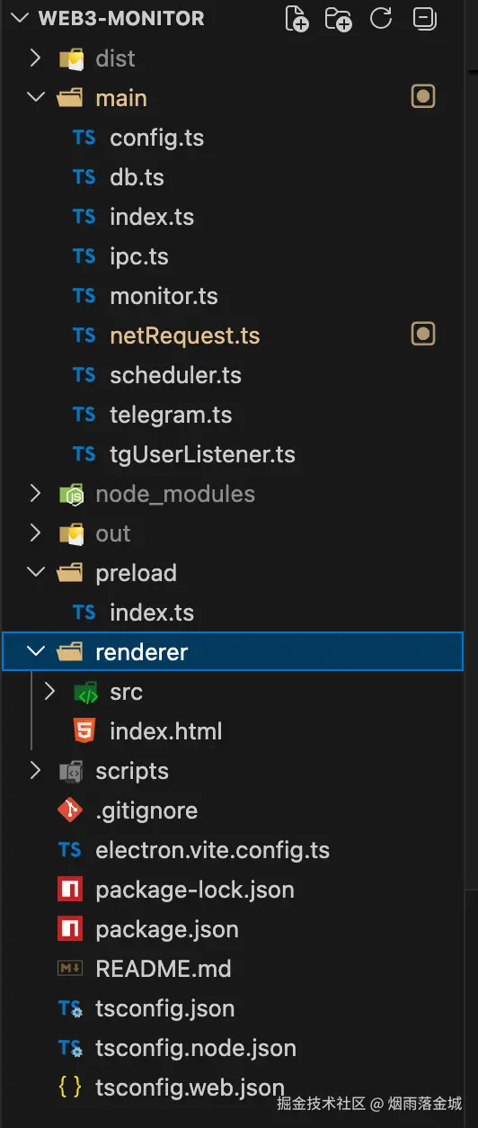This screenshot has height=1128, width=478.
Task: Open tgUserListener.ts file
Action: (202, 454)
